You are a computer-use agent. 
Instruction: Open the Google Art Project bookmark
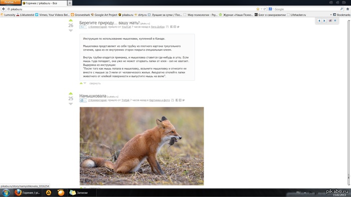(104, 15)
